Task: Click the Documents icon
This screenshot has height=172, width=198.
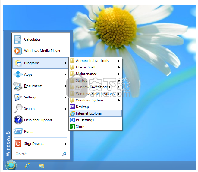Action: pos(18,86)
